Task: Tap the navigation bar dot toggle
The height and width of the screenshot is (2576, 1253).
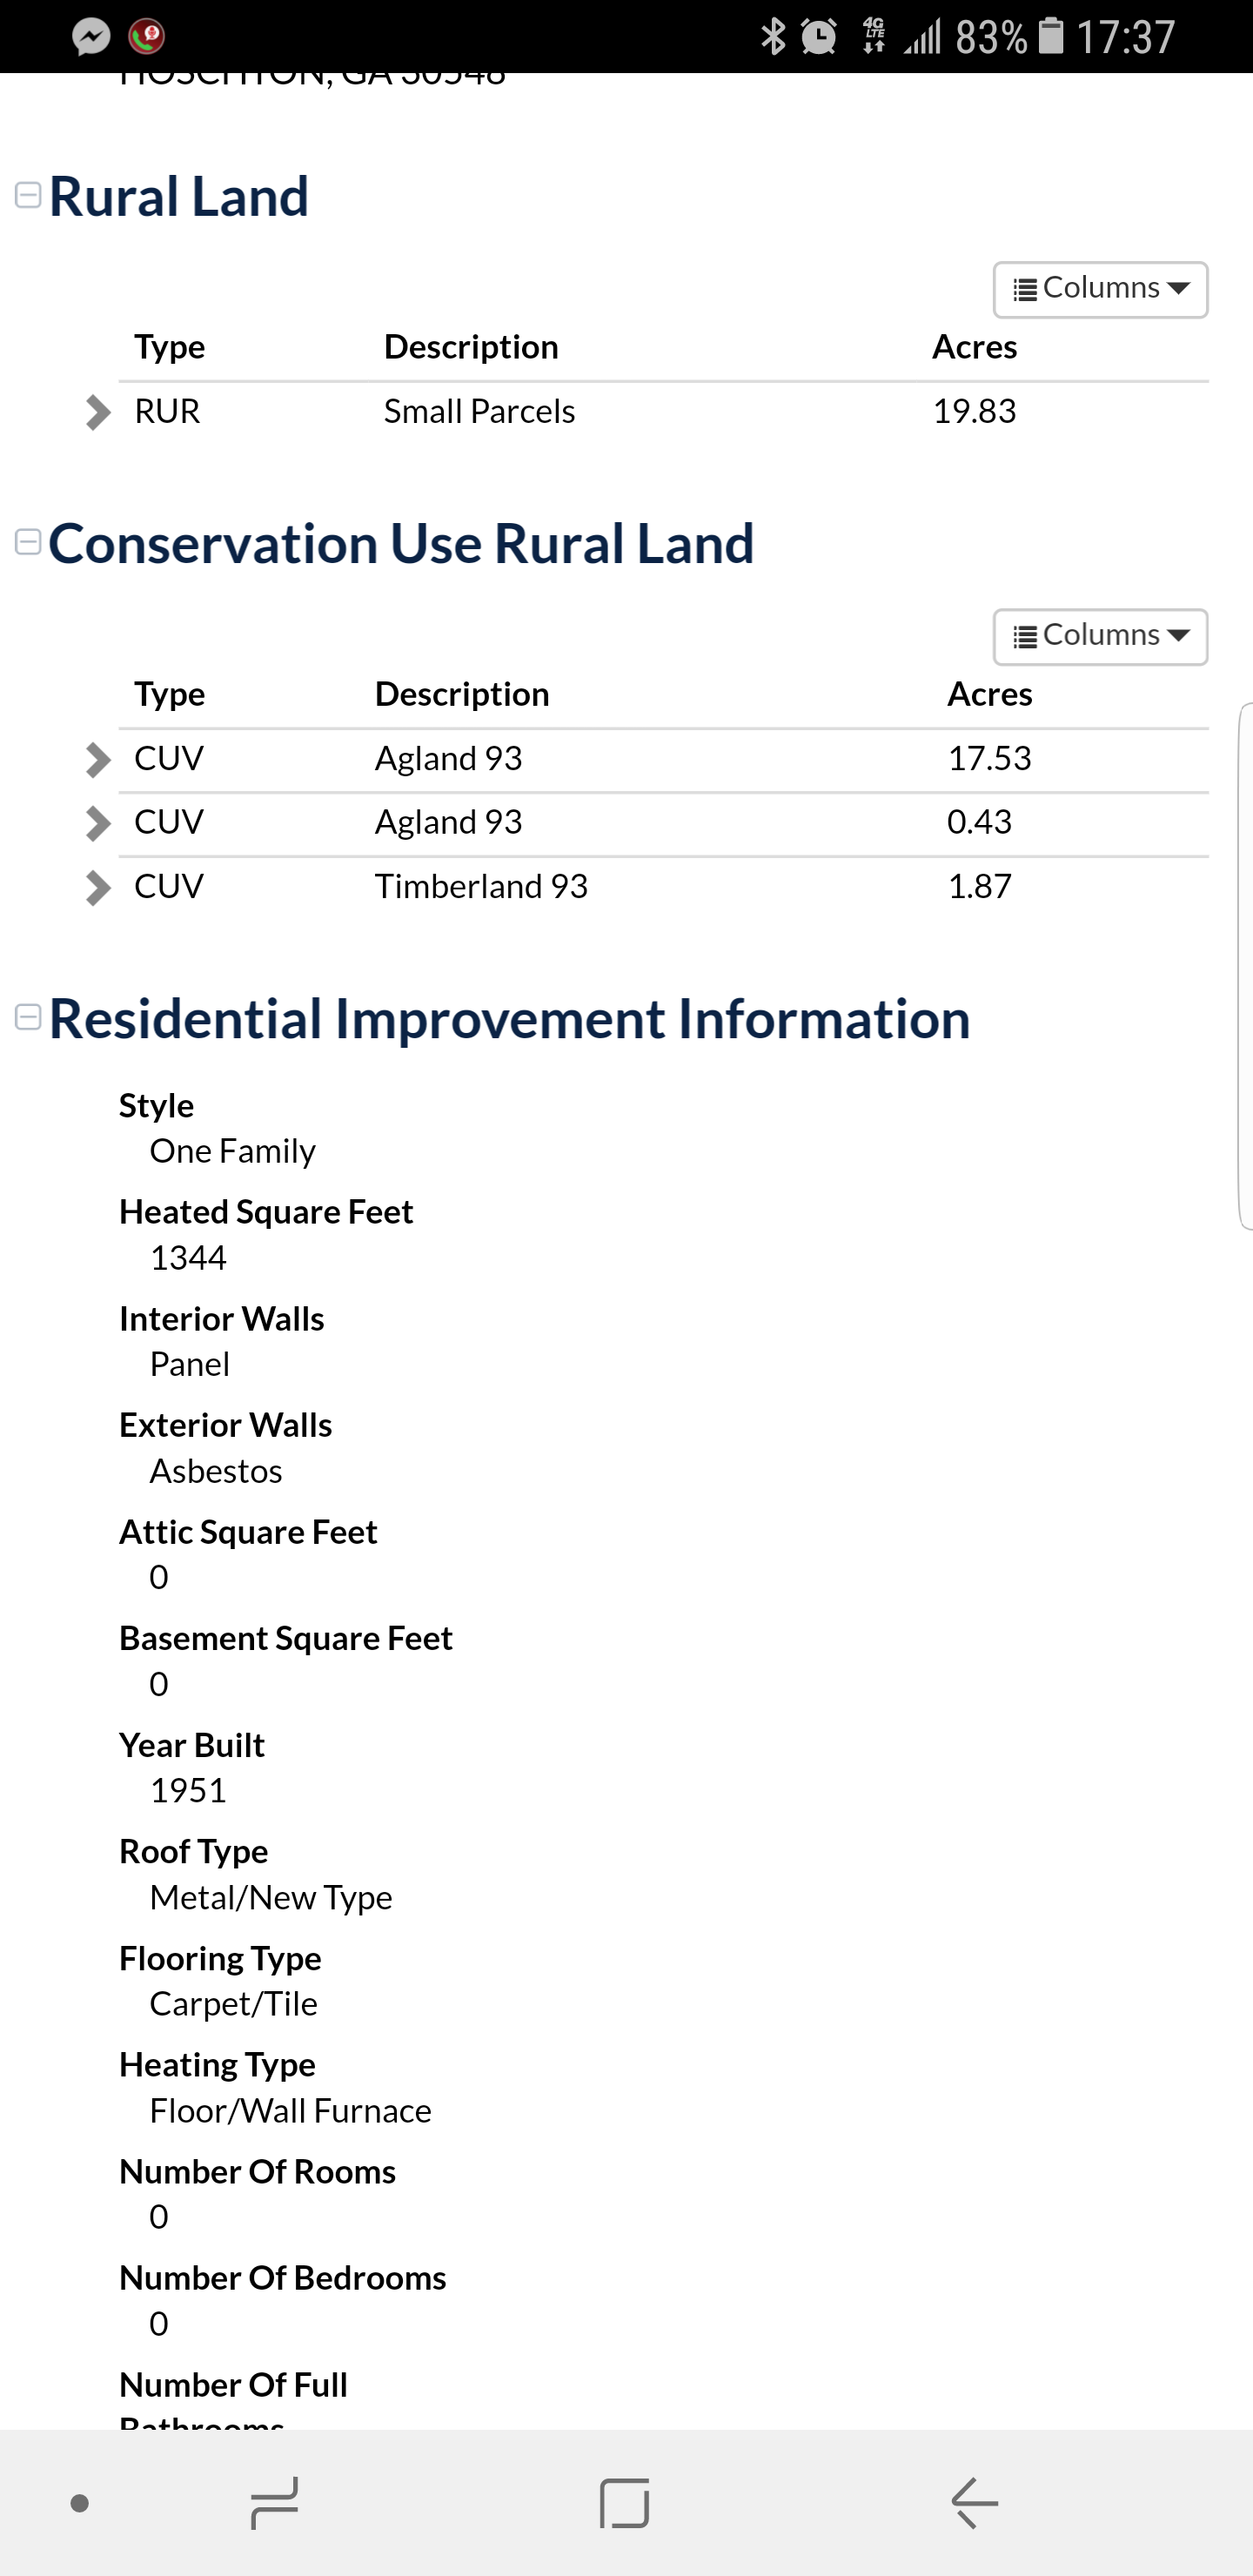Action: pos(80,2503)
